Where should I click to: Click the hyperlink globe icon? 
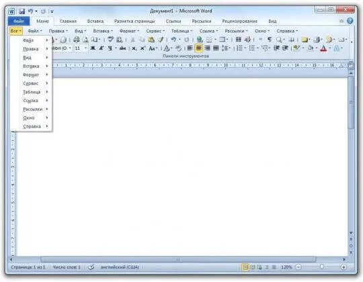[200, 40]
